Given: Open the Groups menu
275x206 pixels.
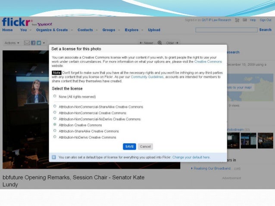Looking at the screenshot, I should pos(109,30).
